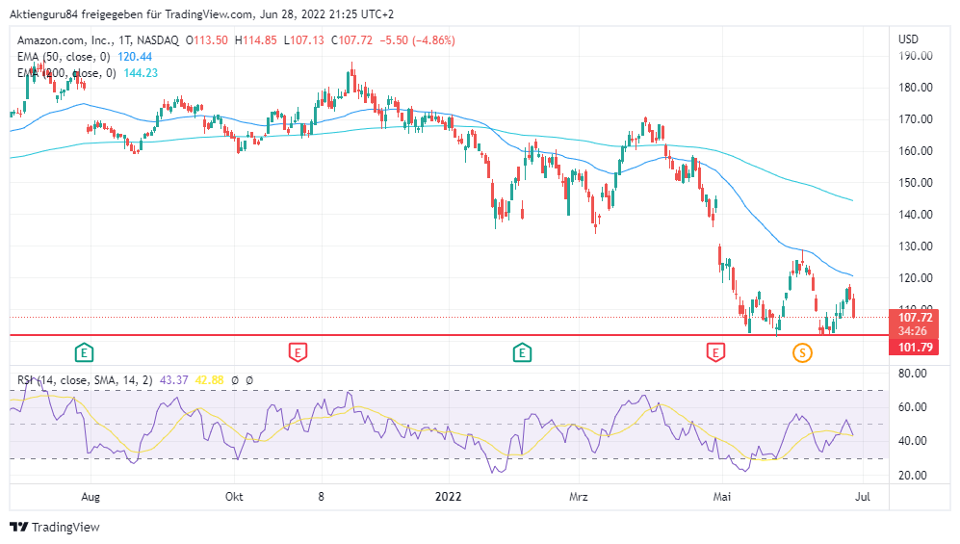This screenshot has height=544, width=960.
Task: Click the USD currency label
Action: pos(908,39)
